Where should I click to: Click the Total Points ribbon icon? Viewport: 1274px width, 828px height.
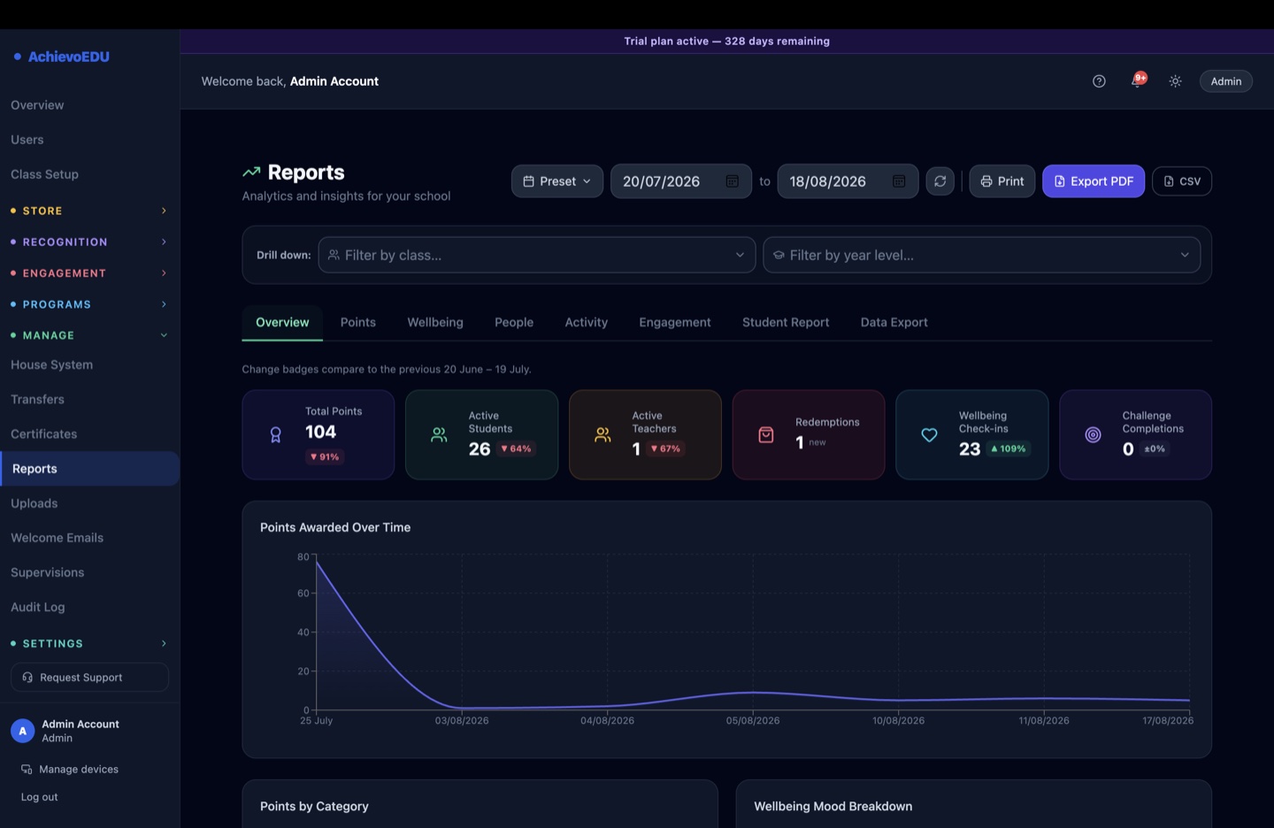click(x=276, y=435)
